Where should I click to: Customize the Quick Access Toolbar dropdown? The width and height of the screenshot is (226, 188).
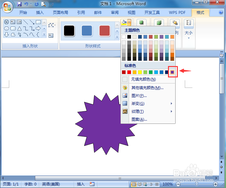[53, 4]
